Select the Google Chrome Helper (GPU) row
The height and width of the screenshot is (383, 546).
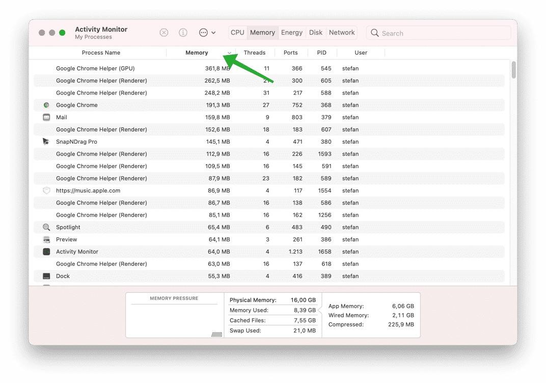click(269, 68)
